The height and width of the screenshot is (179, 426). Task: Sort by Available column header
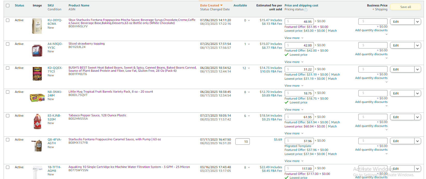point(240,5)
